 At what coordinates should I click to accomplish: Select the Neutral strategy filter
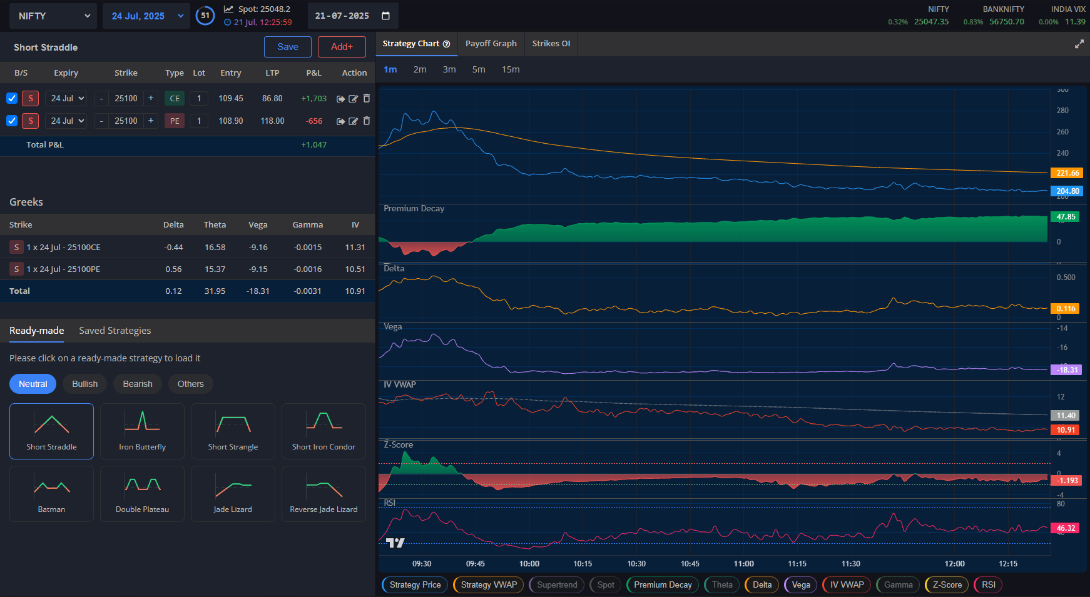tap(33, 384)
